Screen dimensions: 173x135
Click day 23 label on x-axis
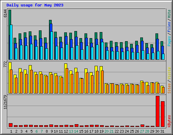pyautogui.click(x=122, y=131)
